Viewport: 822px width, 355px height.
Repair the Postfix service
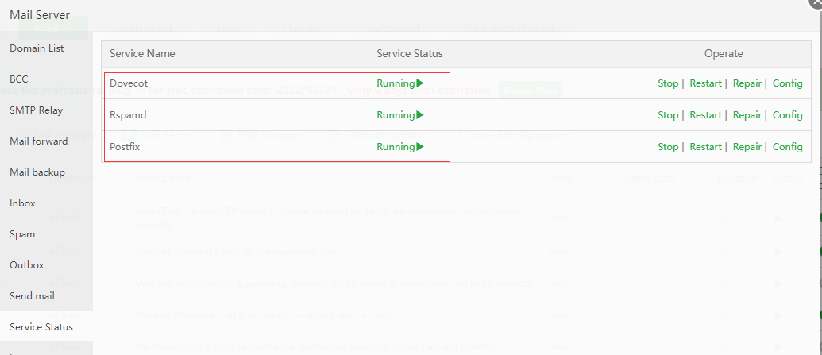click(x=747, y=147)
